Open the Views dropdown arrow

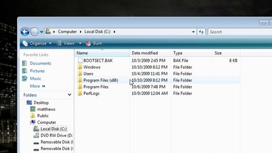tap(80, 43)
